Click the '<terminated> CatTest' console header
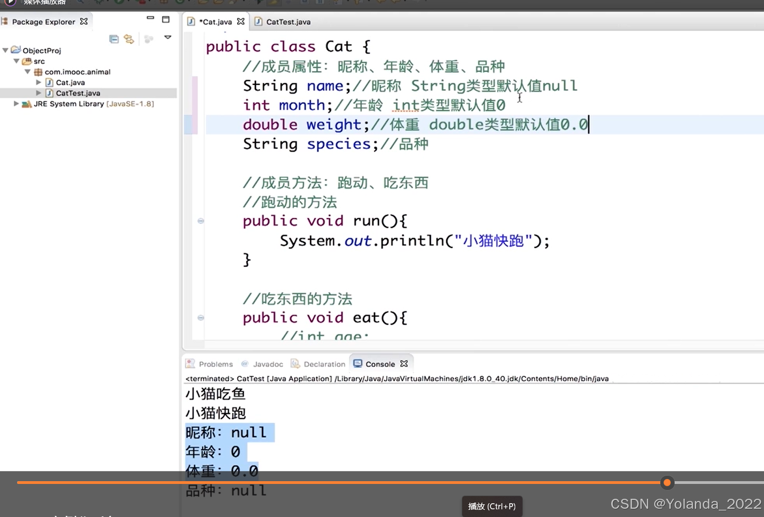This screenshot has width=764, height=517. pyautogui.click(x=397, y=379)
